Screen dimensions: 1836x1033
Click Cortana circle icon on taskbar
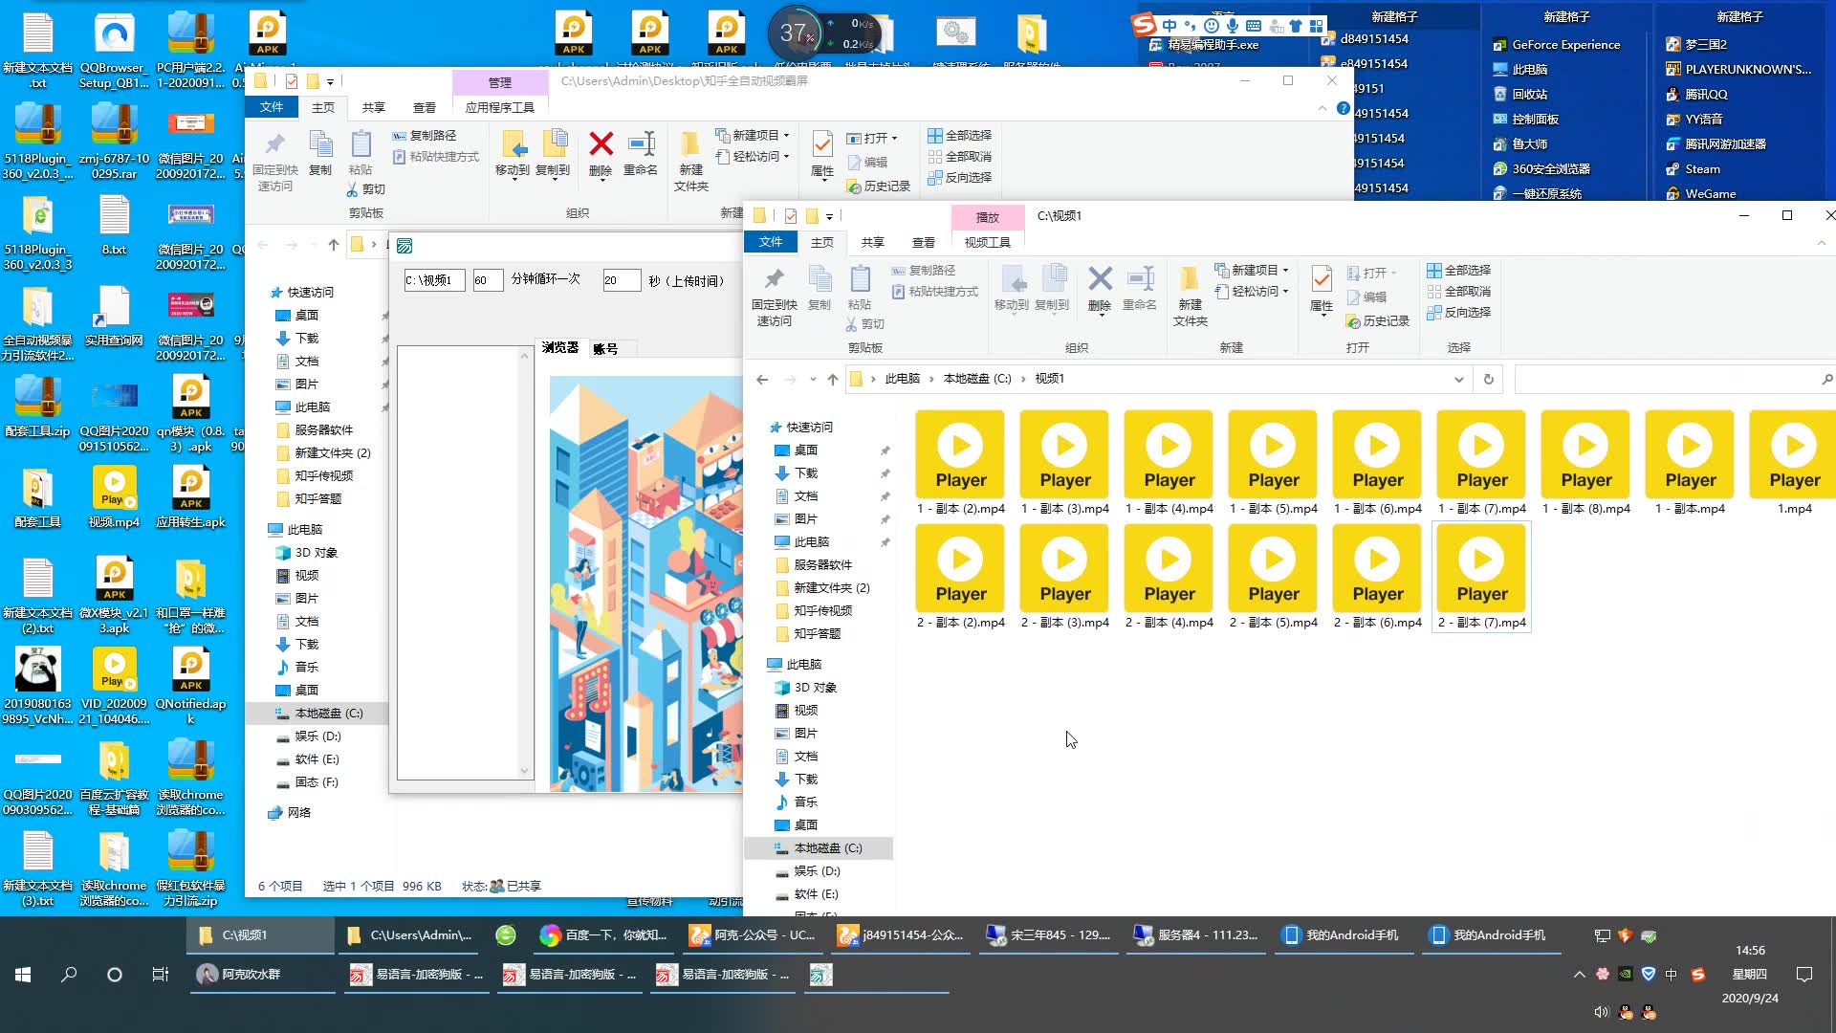pos(115,975)
